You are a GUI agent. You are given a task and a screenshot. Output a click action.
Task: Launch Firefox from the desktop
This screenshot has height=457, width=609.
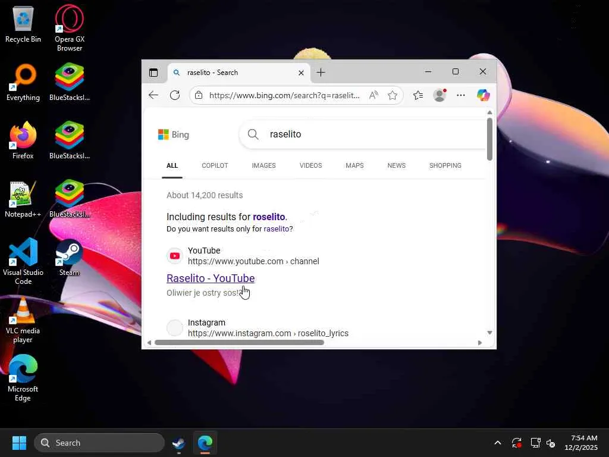23,140
